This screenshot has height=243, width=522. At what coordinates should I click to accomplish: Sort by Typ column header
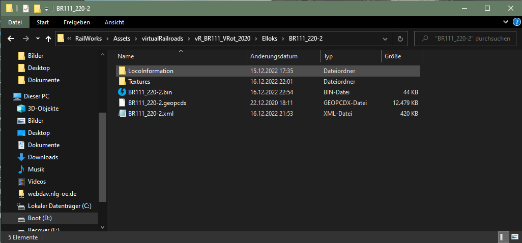(351, 56)
